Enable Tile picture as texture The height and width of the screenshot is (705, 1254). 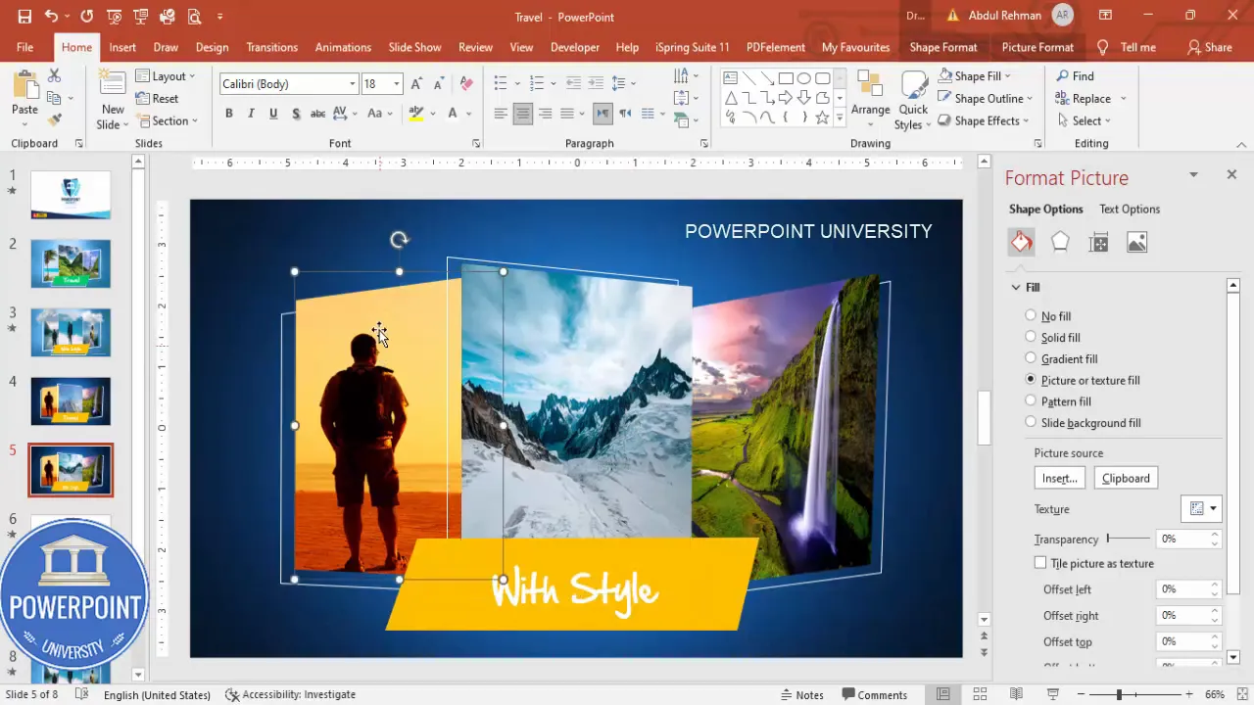pos(1040,563)
